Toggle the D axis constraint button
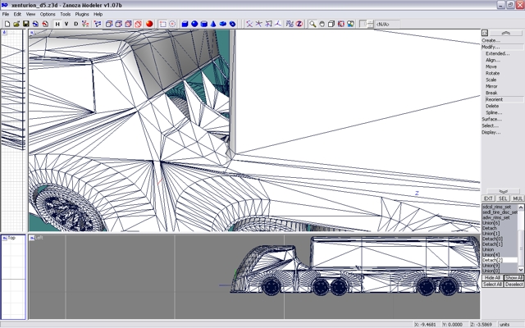525x328 pixels. point(75,24)
